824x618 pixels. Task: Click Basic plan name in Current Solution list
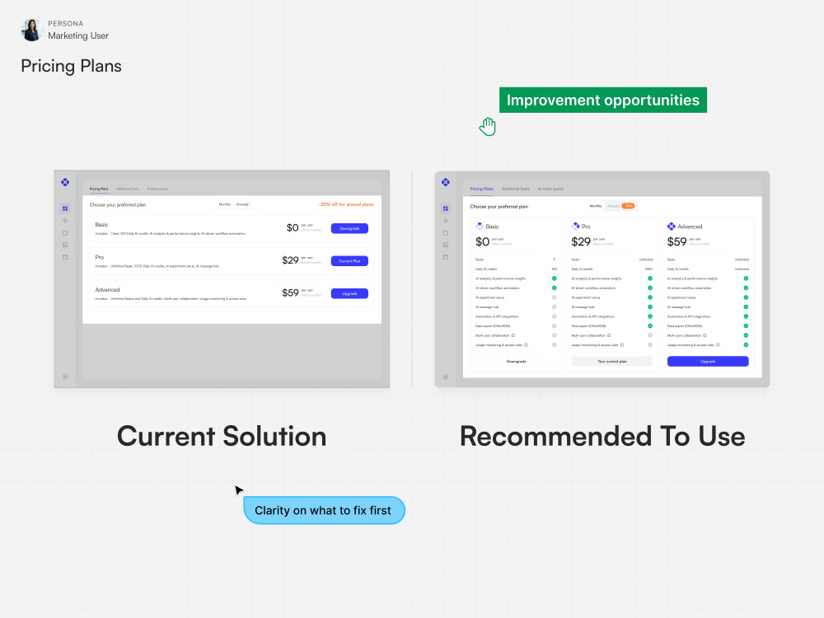tap(101, 224)
